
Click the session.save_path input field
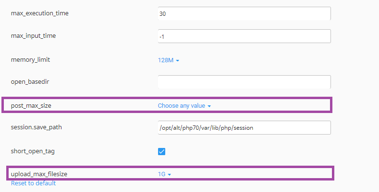tap(244, 128)
